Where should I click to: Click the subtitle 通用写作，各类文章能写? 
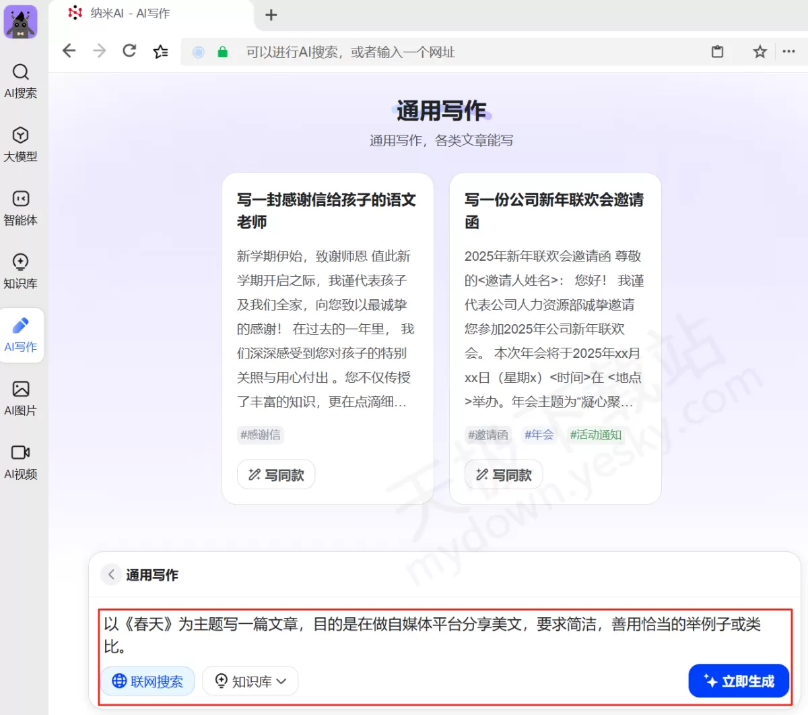click(x=441, y=140)
